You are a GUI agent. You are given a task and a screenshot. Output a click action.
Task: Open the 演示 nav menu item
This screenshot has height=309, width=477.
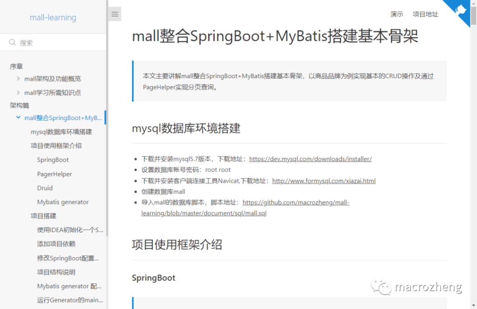pos(397,14)
